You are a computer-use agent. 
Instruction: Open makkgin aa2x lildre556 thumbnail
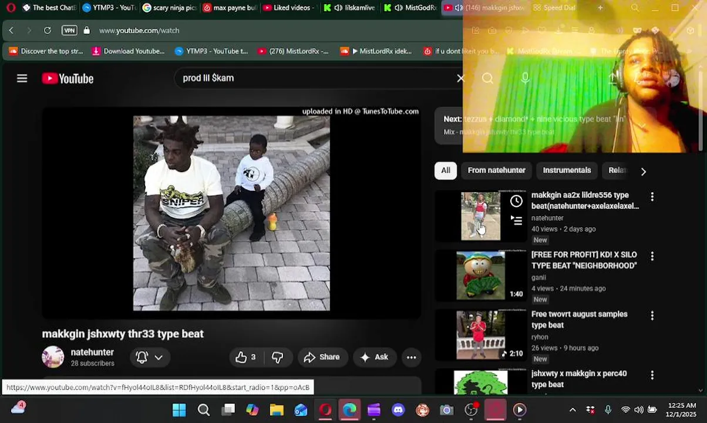point(480,216)
